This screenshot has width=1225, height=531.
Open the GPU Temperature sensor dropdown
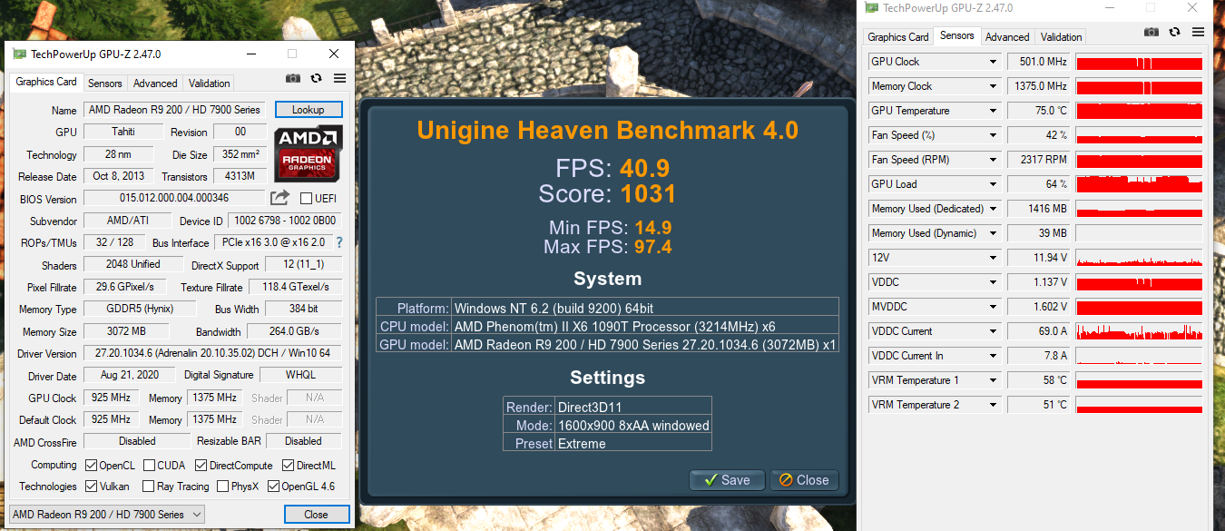(994, 111)
